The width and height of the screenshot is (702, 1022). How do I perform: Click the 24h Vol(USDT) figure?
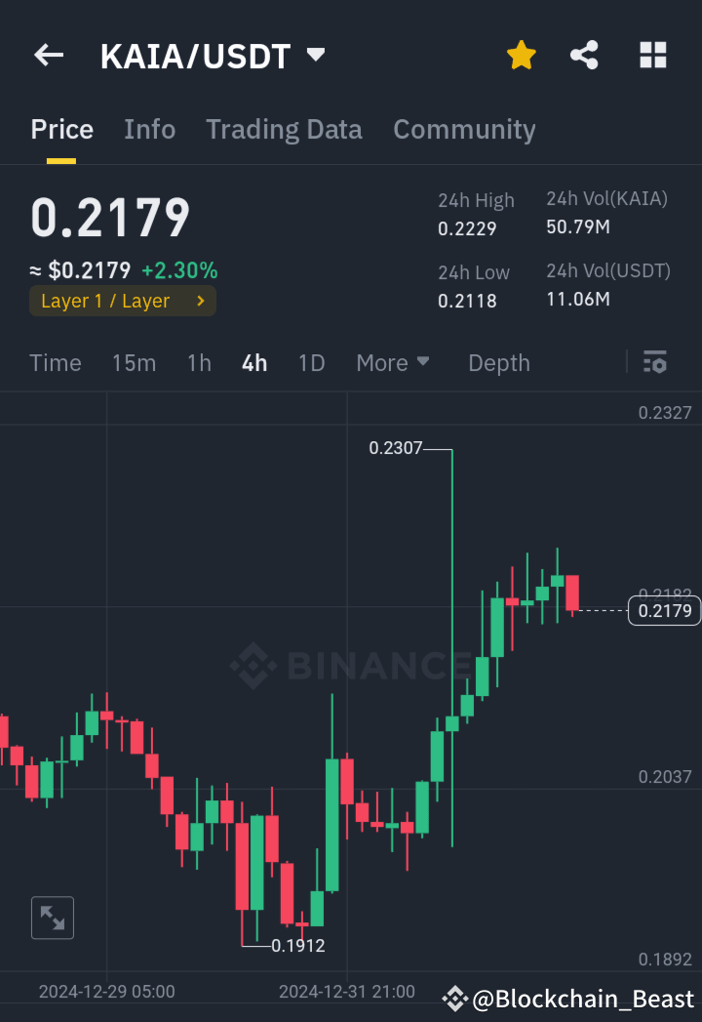[x=578, y=299]
